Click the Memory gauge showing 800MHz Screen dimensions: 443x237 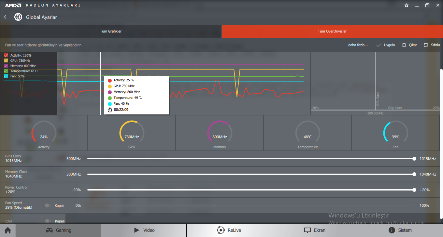point(220,133)
